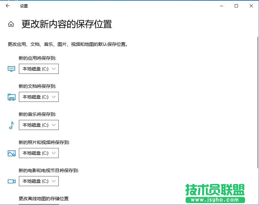
Task: Click the documents folder icon
Action: tap(11, 97)
